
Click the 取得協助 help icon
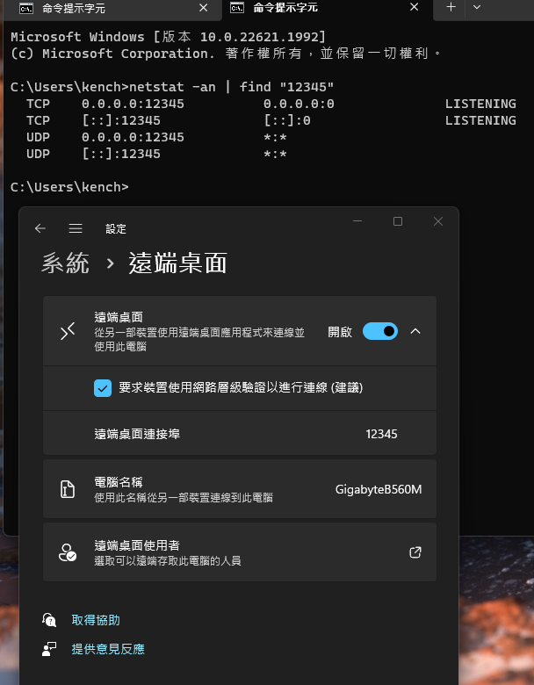[x=49, y=620]
